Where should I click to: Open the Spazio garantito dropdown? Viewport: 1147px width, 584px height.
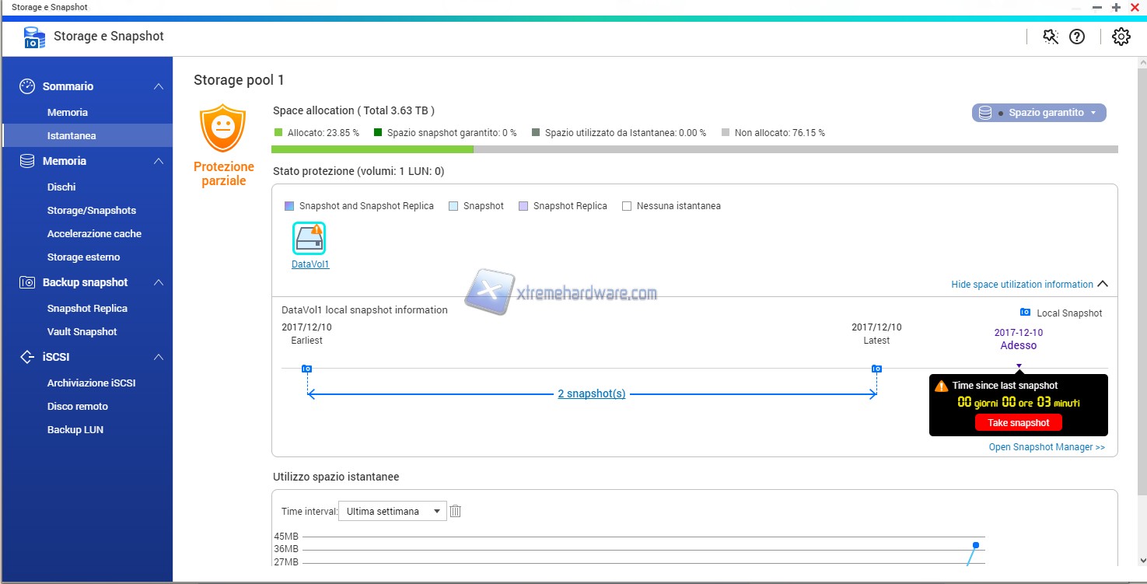pyautogui.click(x=1038, y=113)
